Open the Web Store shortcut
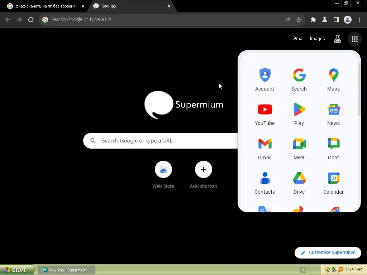Image resolution: width=367 pixels, height=275 pixels. click(x=163, y=174)
